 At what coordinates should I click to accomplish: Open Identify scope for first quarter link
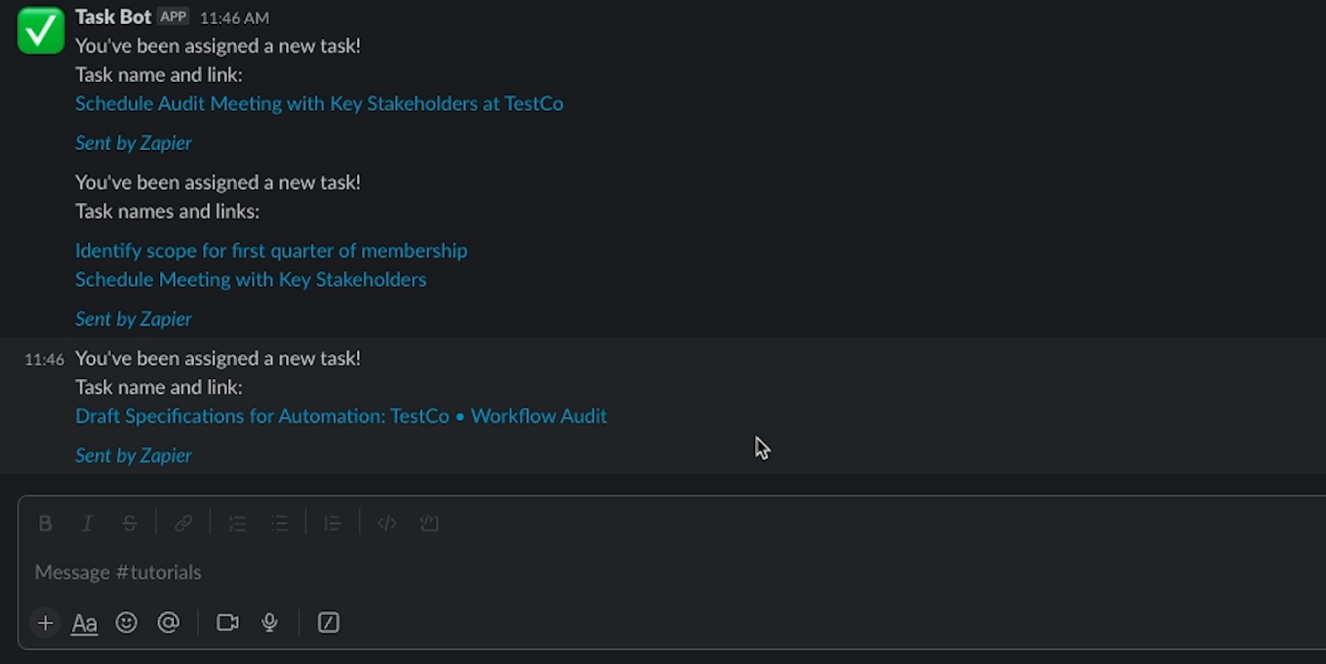click(x=271, y=250)
